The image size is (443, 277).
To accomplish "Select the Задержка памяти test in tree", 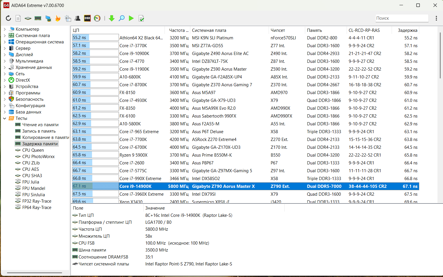I will (40, 144).
